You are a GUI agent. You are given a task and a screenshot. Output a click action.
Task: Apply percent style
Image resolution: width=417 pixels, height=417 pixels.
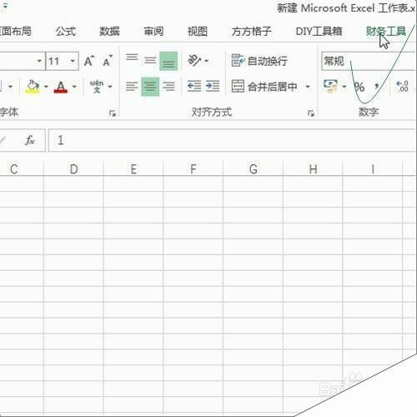pos(359,87)
